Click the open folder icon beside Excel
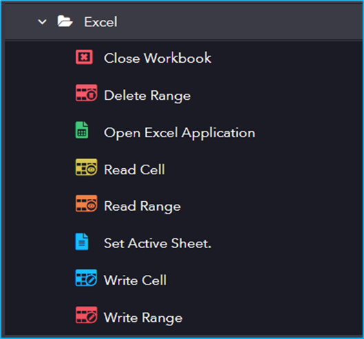This screenshot has height=339, width=364. click(65, 21)
